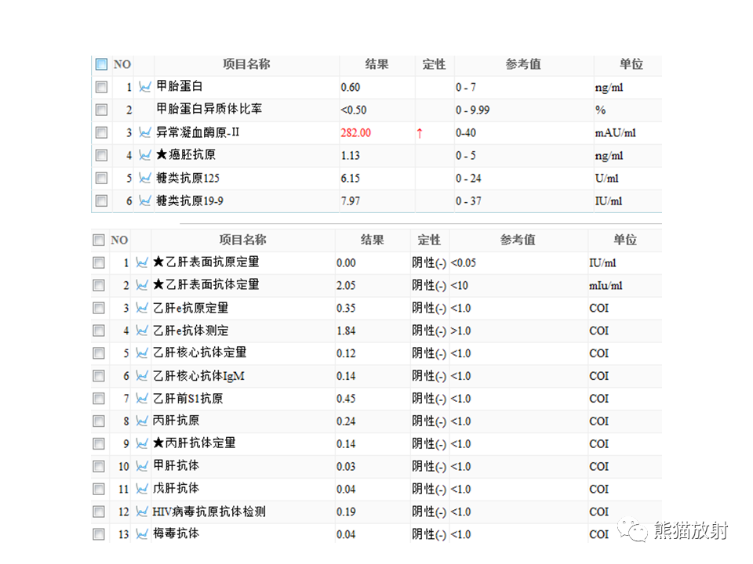Select result 0.19 of HIV病毒抗原抗体检测
This screenshot has width=753, height=564.
click(x=346, y=512)
